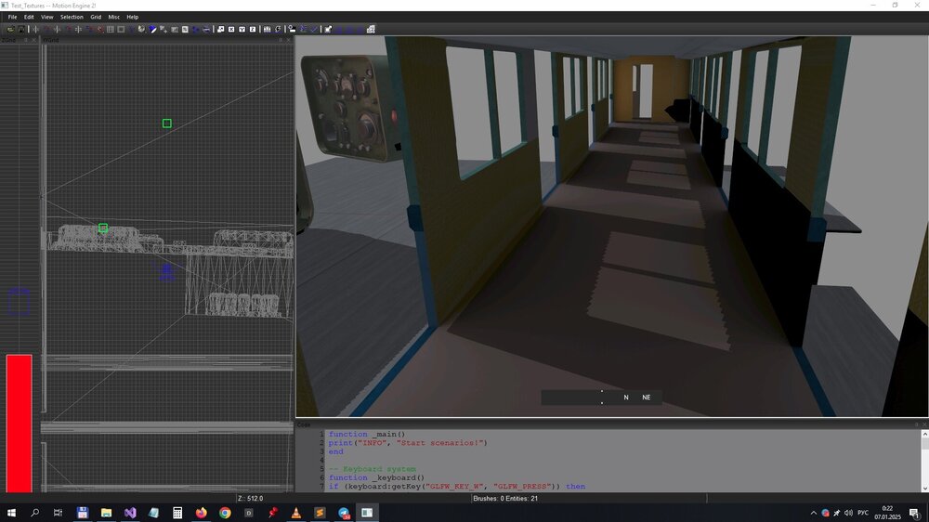Switch to Visual Studio in the taskbar
The image size is (929, 522).
130,513
